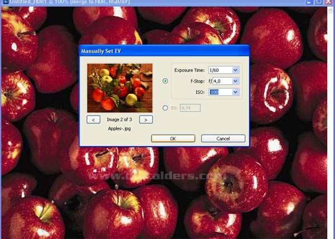Open the ISO dropdown arrow

point(235,92)
